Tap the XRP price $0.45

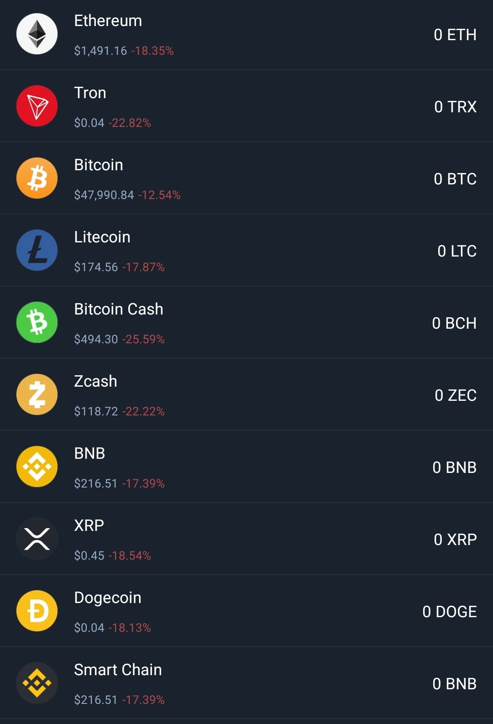pyautogui.click(x=89, y=556)
